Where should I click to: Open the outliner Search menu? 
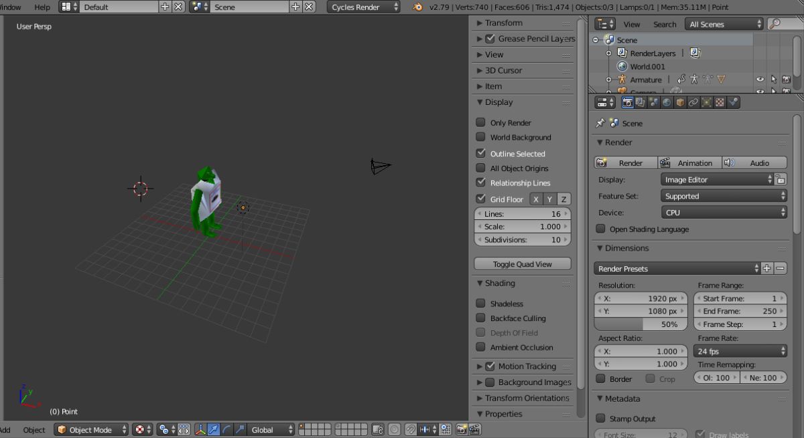point(665,24)
